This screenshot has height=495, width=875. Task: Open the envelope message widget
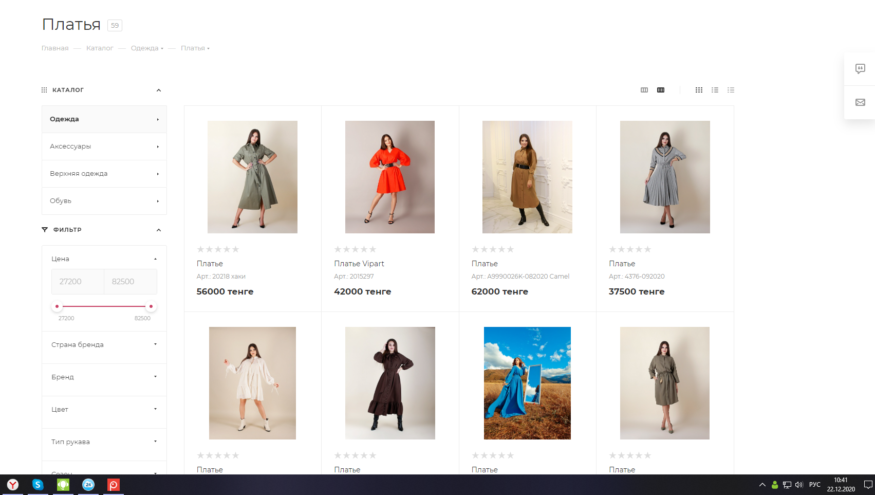coord(860,102)
